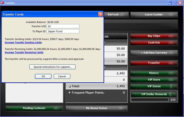Screen dimensions: 184x117
Task: Click the arrows icon on Refresh button
Action: 122,14
